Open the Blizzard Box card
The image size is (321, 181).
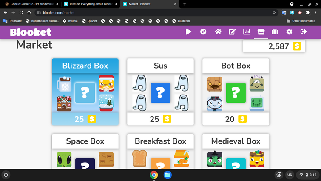[x=85, y=92]
